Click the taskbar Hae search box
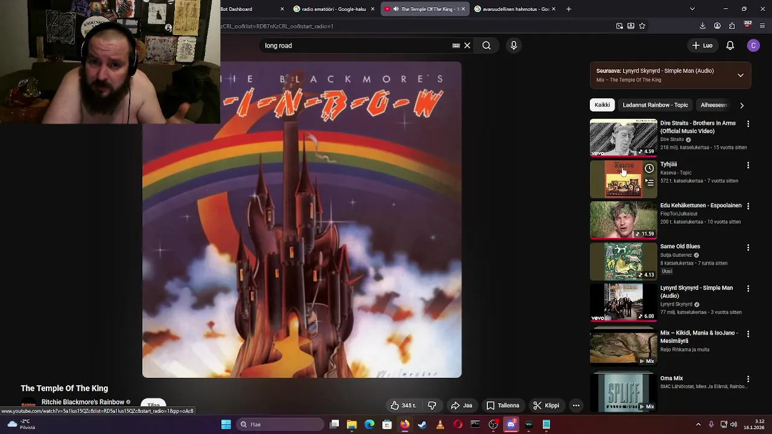 [280, 424]
